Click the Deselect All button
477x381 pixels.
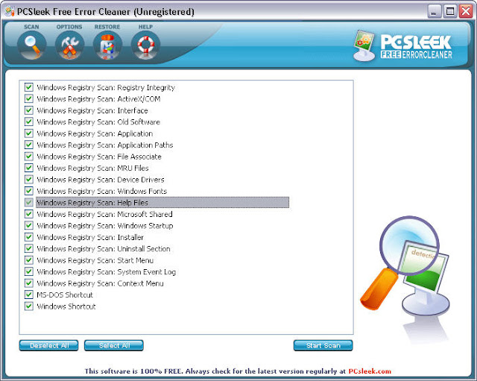point(48,345)
